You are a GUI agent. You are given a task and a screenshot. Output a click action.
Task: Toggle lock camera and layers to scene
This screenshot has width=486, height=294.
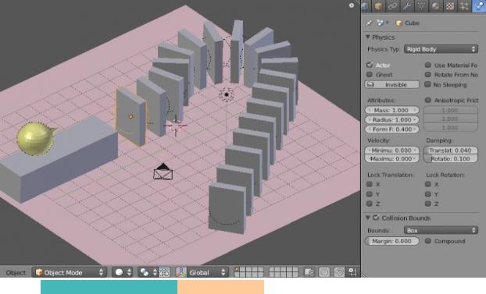[x=309, y=272]
